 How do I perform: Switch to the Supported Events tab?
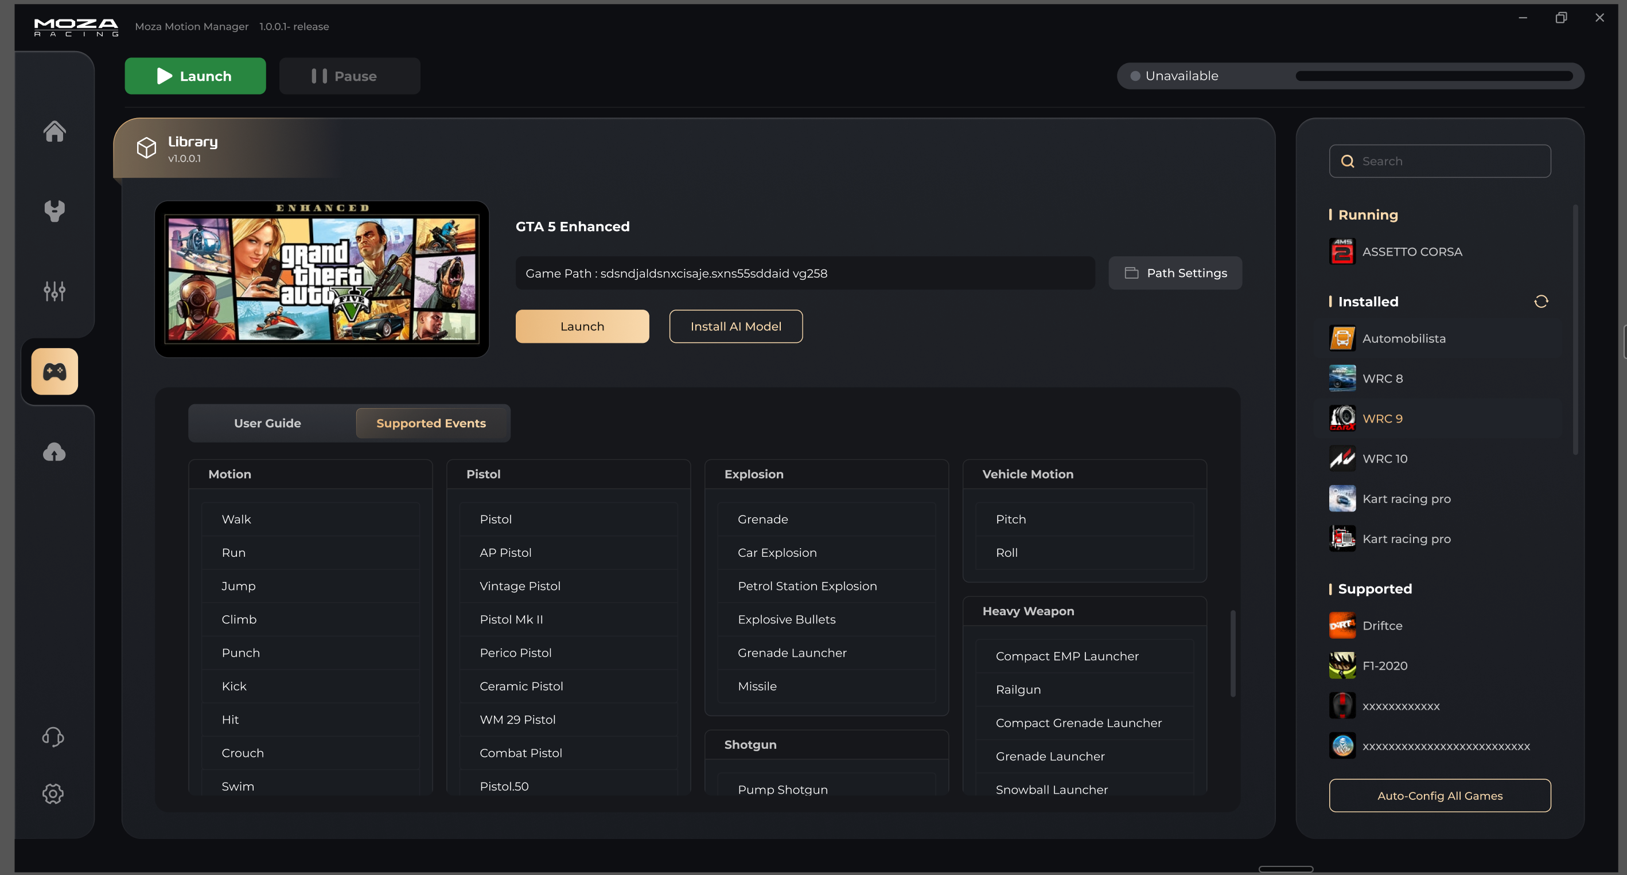pos(431,423)
